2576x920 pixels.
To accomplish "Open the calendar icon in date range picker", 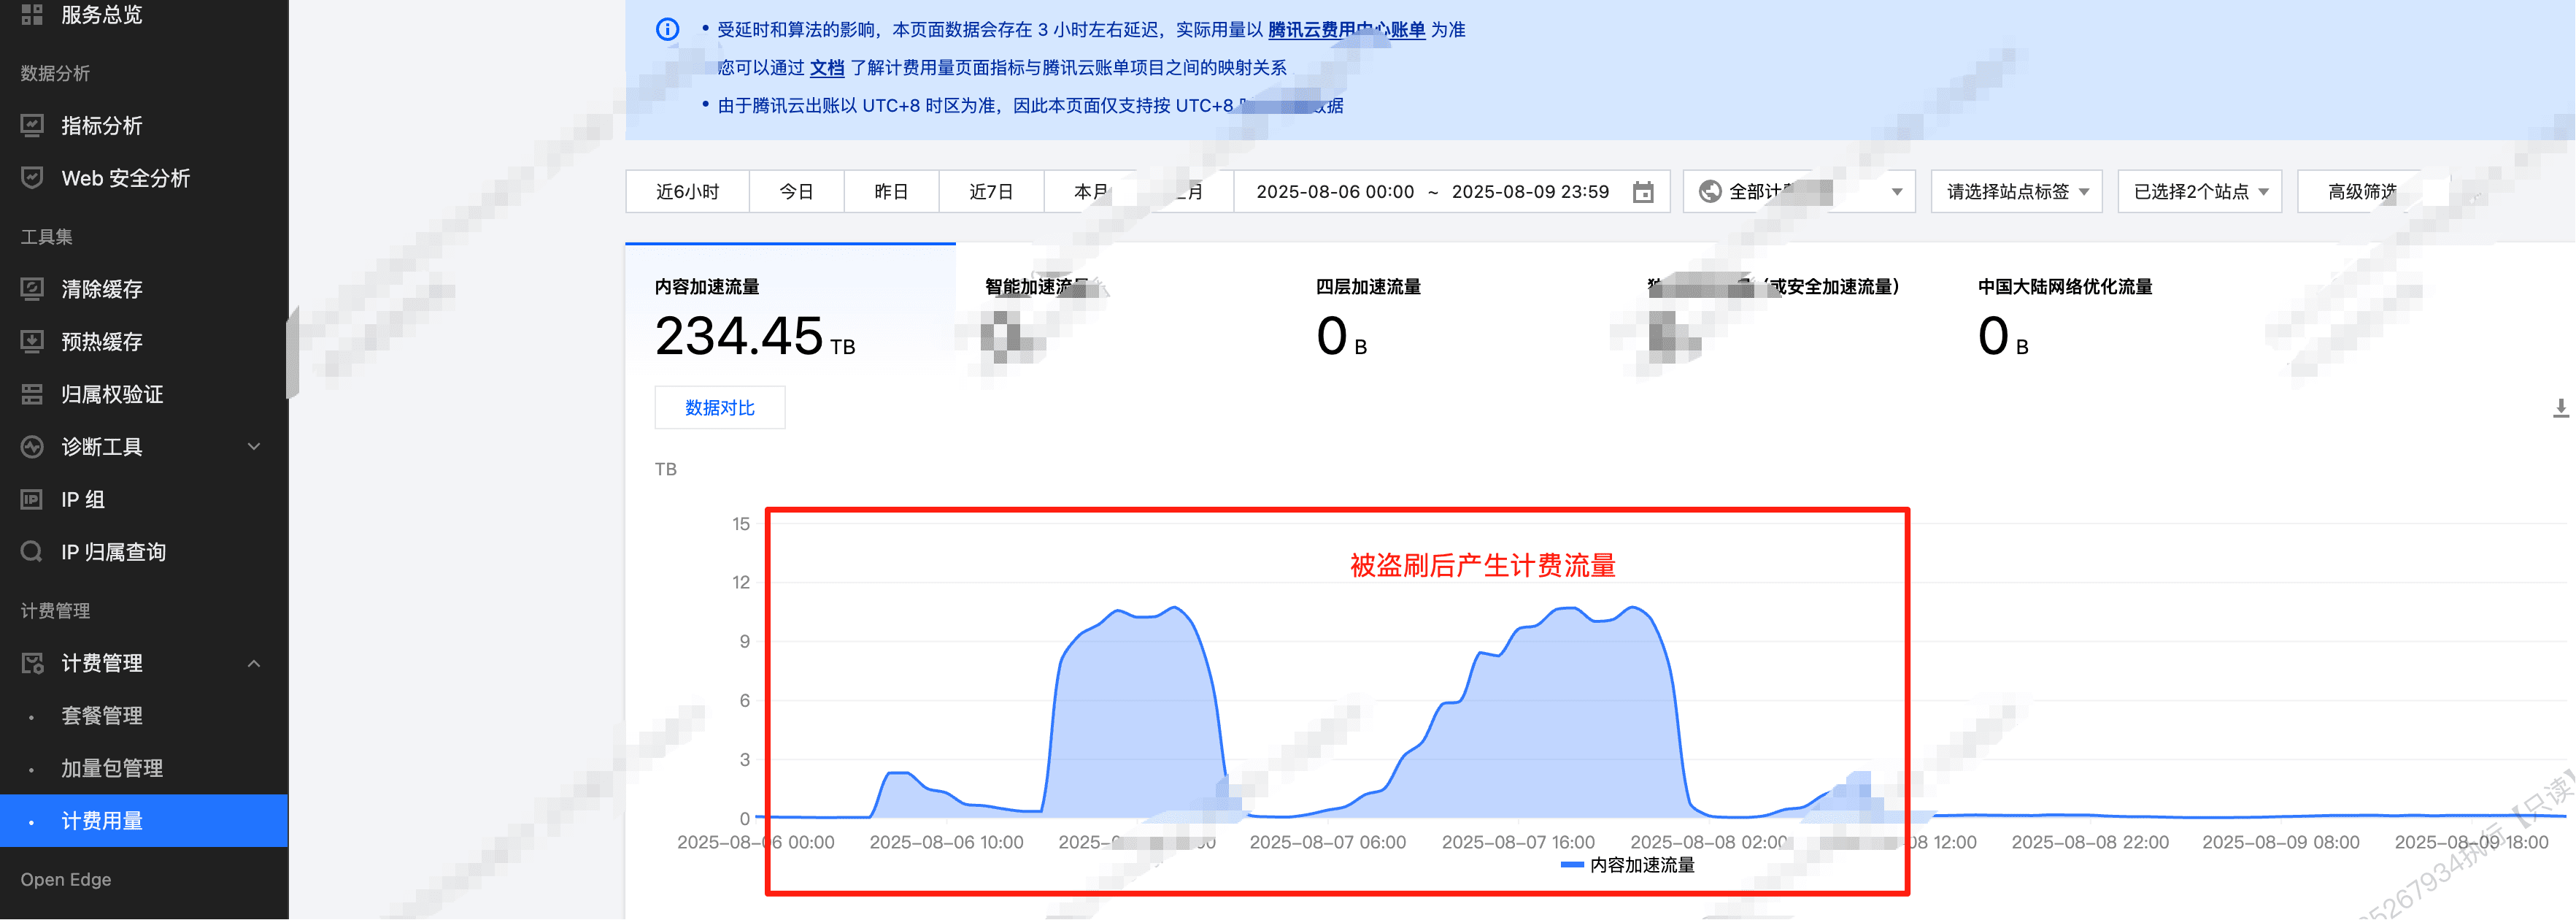I will pos(1643,191).
